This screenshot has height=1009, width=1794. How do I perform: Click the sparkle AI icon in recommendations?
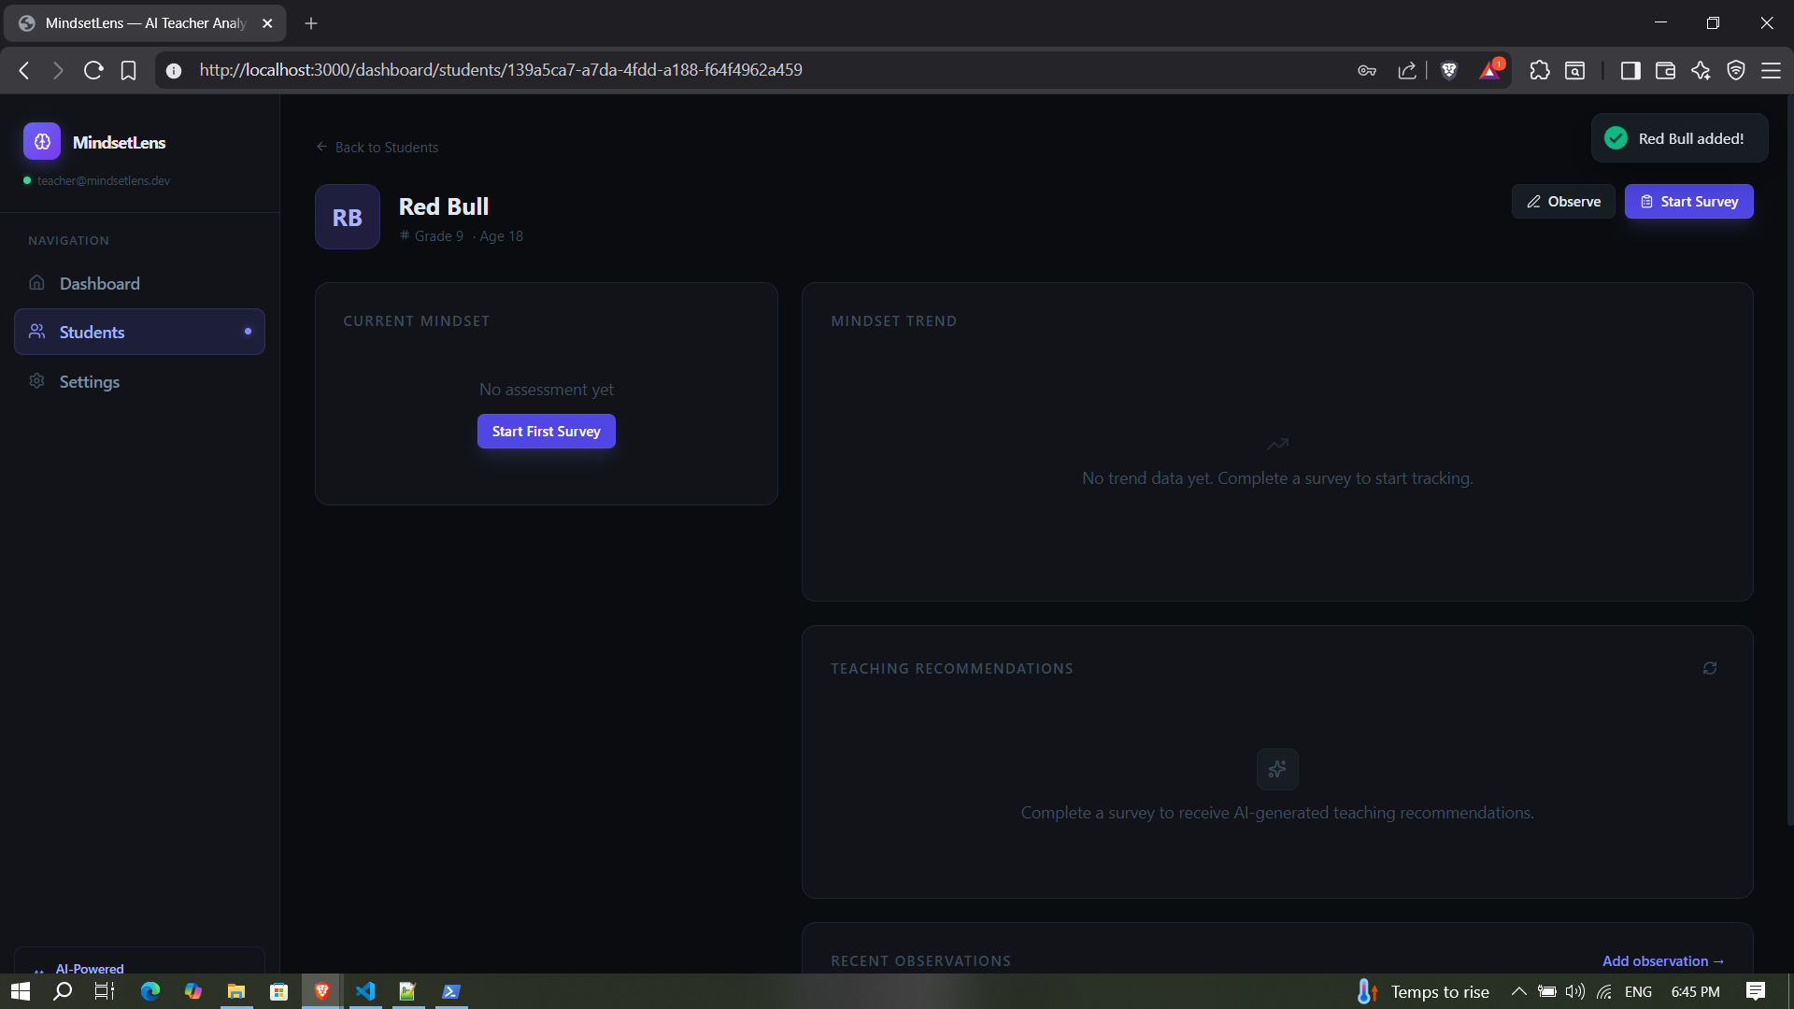(x=1277, y=769)
